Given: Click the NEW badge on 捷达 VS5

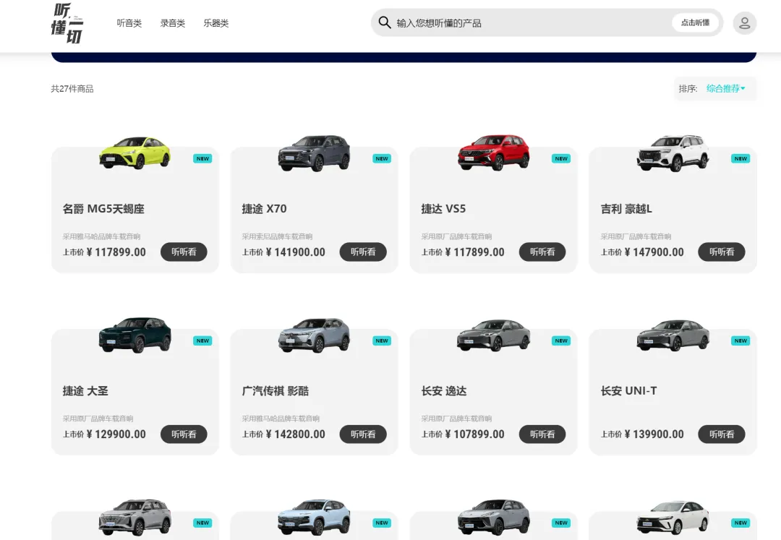Looking at the screenshot, I should click(561, 158).
